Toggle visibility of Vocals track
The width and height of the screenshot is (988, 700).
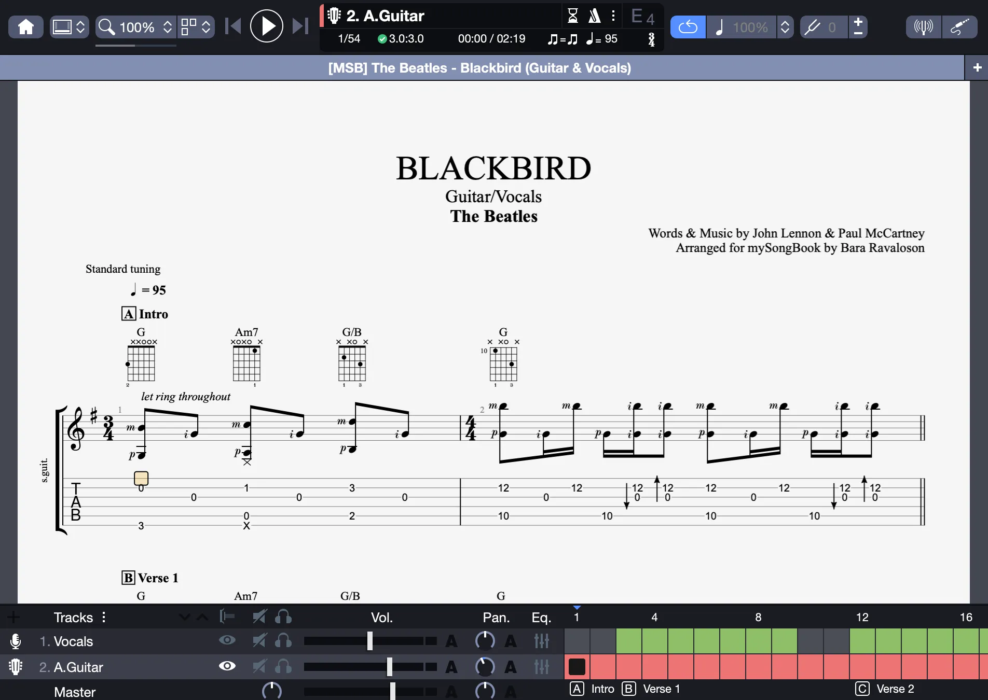click(x=227, y=640)
